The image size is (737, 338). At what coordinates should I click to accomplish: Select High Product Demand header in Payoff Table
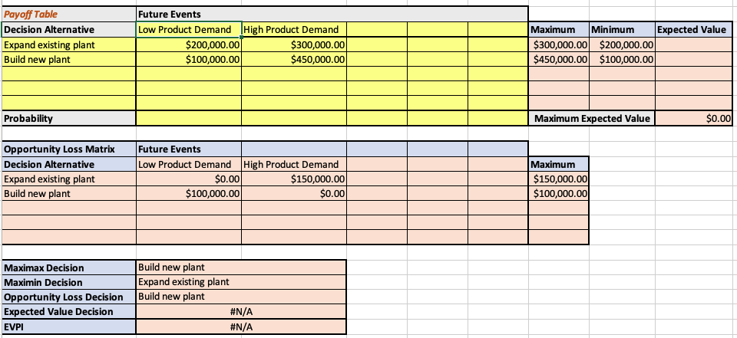[294, 30]
